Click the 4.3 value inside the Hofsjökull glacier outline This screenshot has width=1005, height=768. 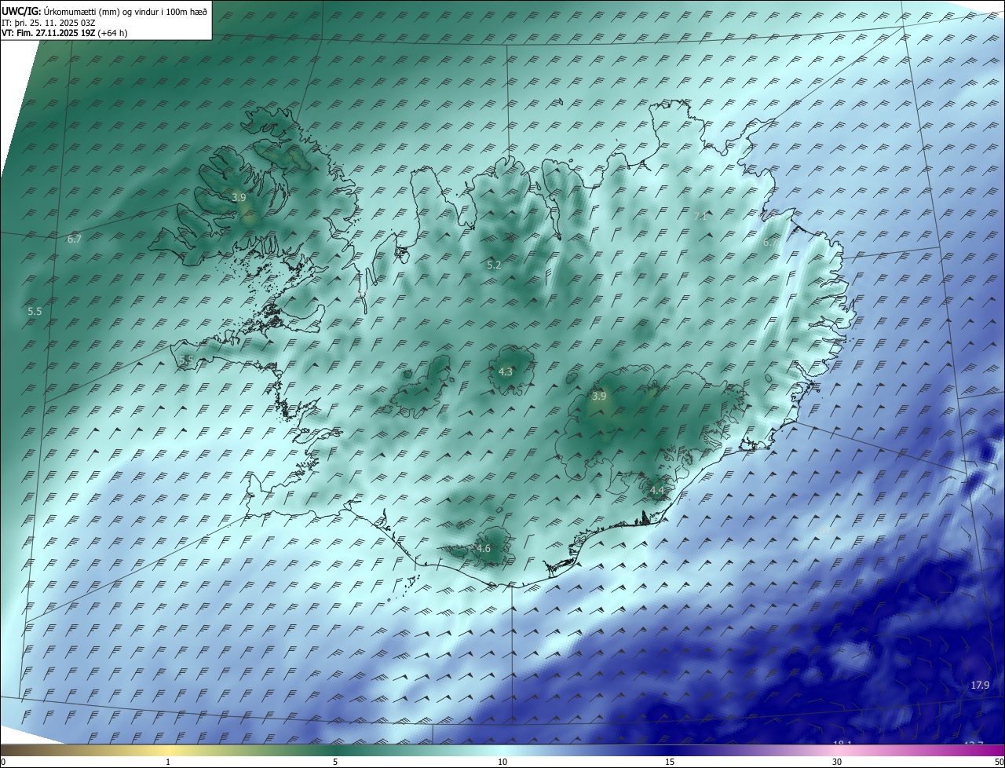pyautogui.click(x=506, y=372)
